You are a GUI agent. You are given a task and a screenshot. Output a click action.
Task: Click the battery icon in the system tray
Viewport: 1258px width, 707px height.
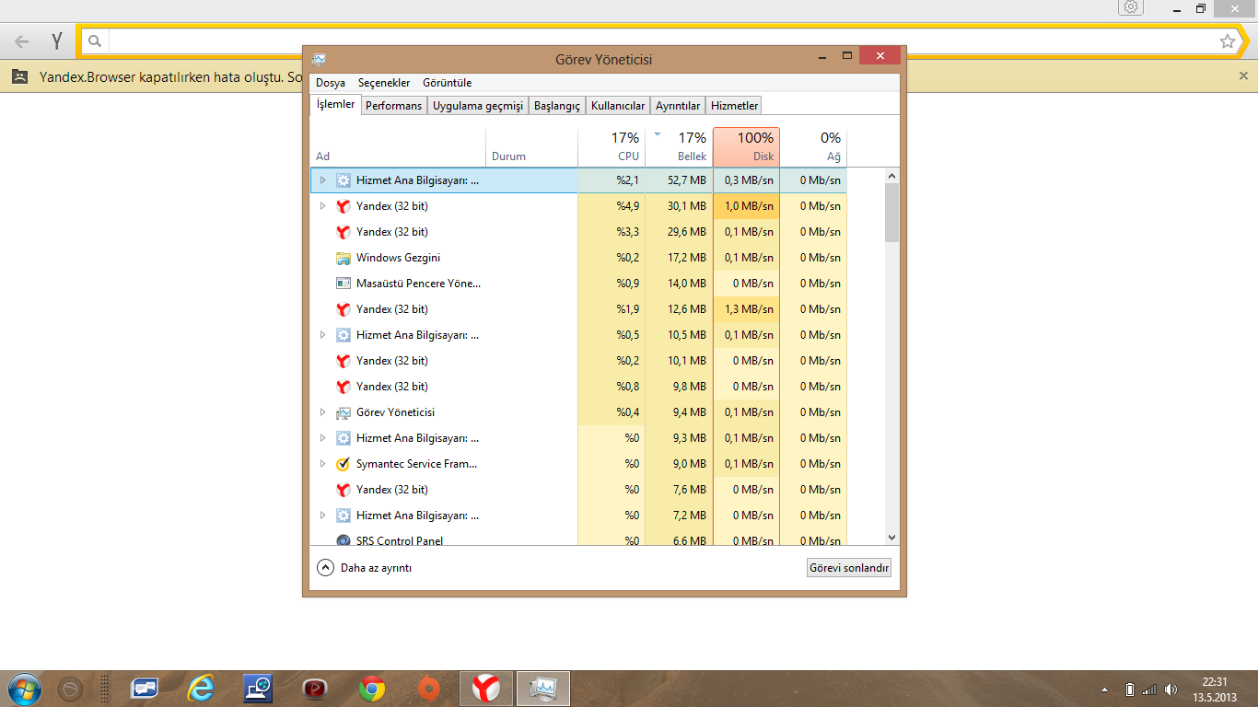pos(1130,690)
